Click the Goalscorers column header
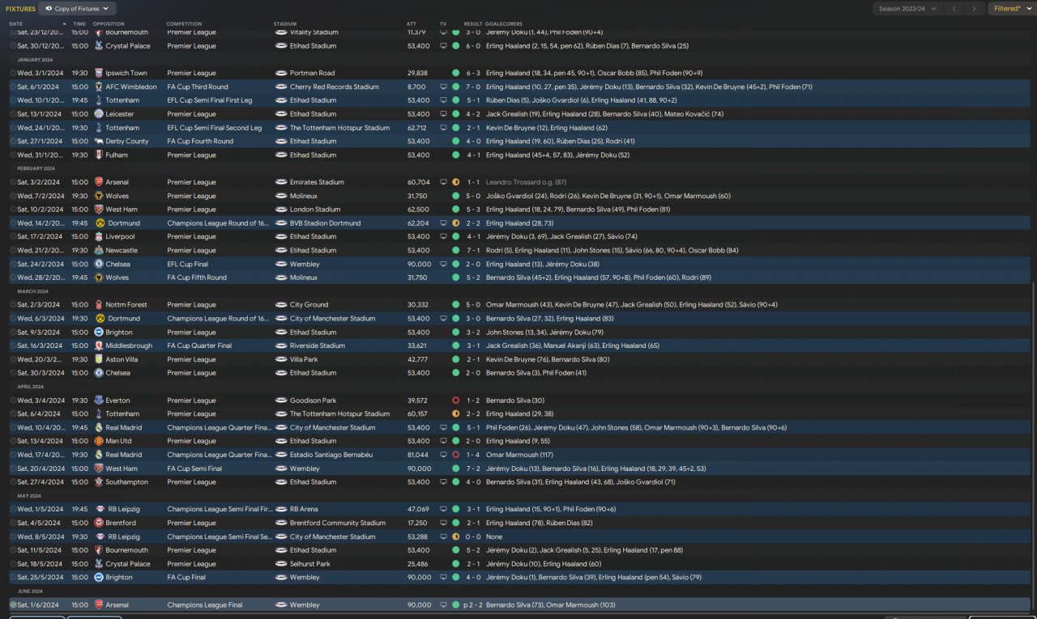The height and width of the screenshot is (619, 1037). pos(504,23)
